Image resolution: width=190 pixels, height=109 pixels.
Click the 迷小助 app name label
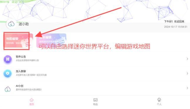[24, 24]
